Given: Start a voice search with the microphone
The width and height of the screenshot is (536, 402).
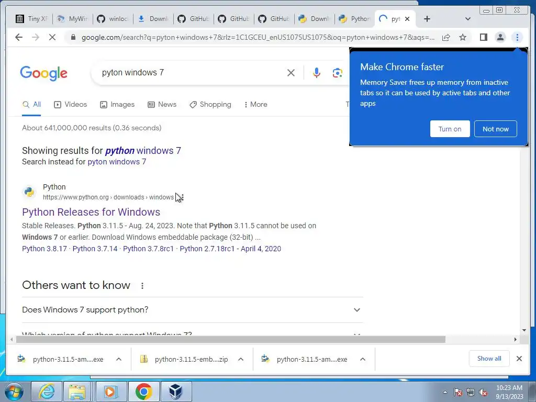Looking at the screenshot, I should [x=317, y=72].
